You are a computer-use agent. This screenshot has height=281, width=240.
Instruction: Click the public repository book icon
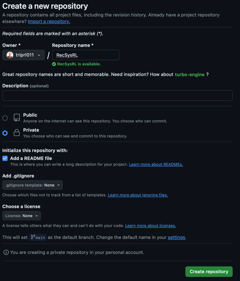[17, 118]
